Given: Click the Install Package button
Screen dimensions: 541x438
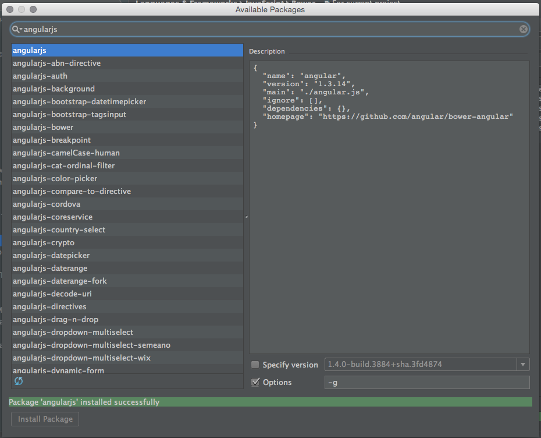Looking at the screenshot, I should click(x=45, y=419).
